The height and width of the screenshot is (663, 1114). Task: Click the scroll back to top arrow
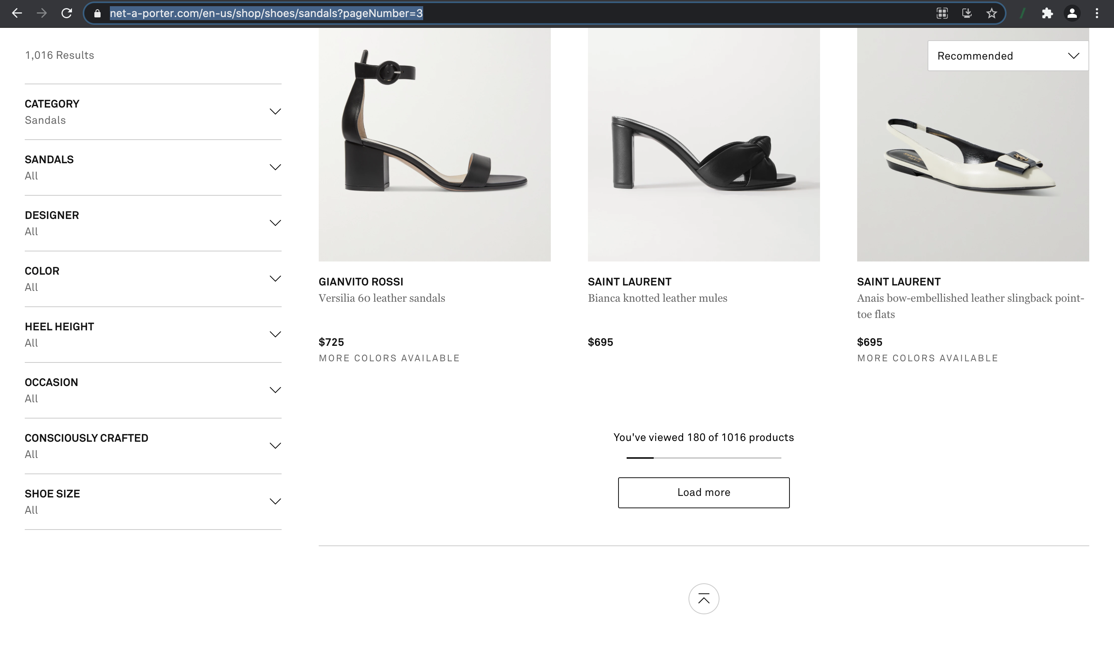[704, 599]
